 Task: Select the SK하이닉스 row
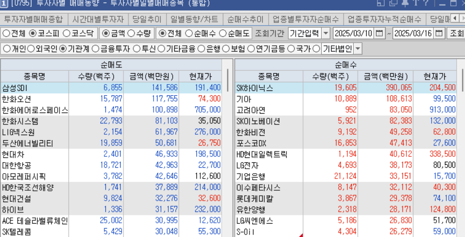coord(346,88)
